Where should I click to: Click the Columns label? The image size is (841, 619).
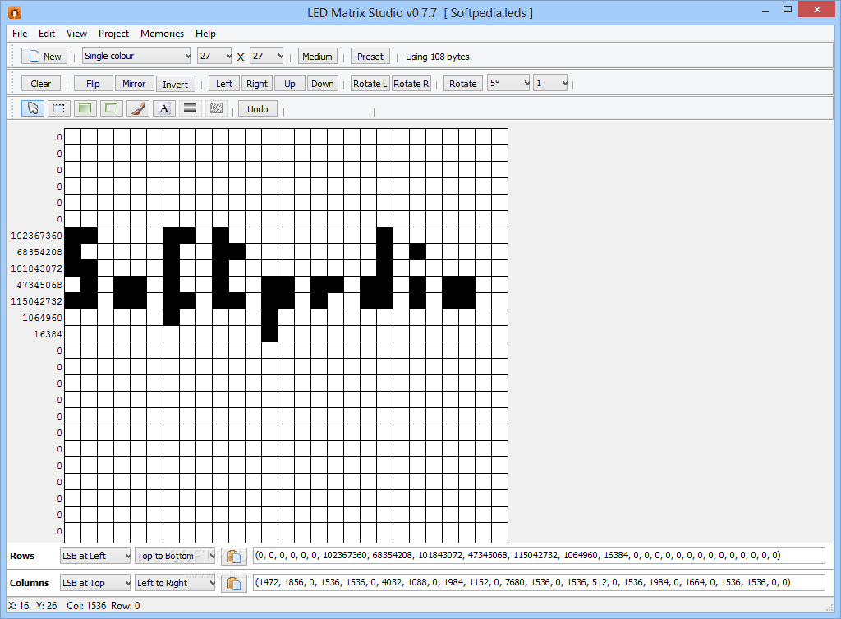[x=30, y=583]
